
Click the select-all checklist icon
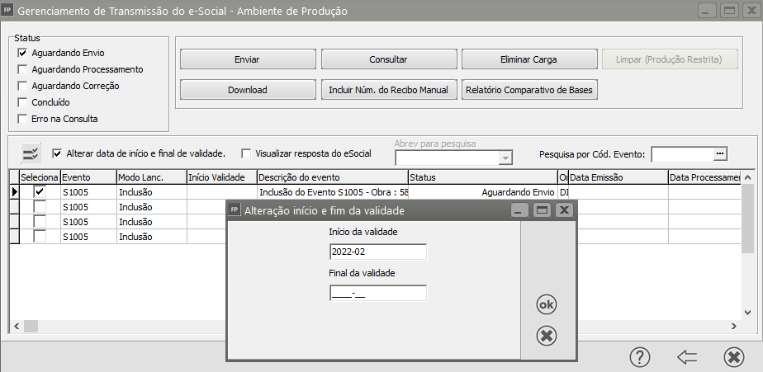31,153
